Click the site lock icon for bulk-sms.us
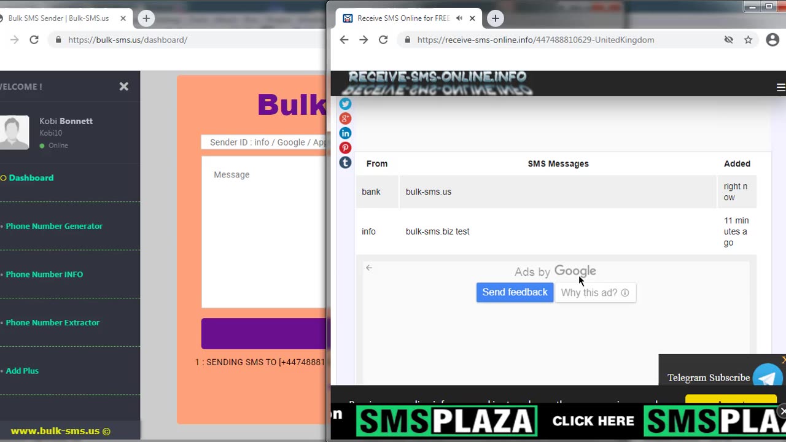Viewport: 786px width, 442px height. 58,40
